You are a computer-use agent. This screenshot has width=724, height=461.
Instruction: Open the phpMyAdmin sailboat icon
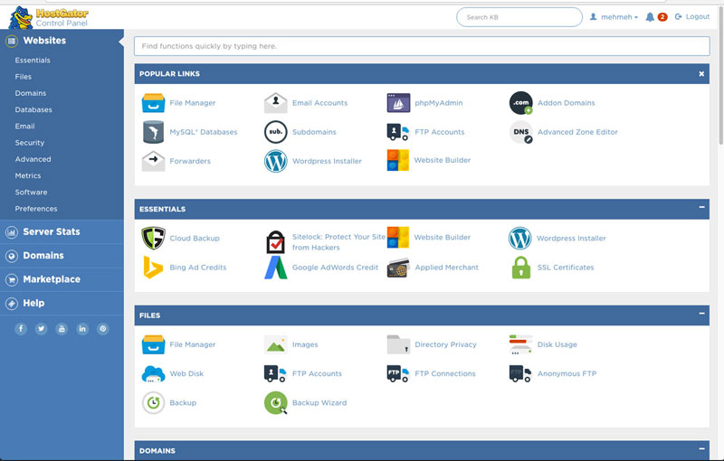tap(398, 103)
